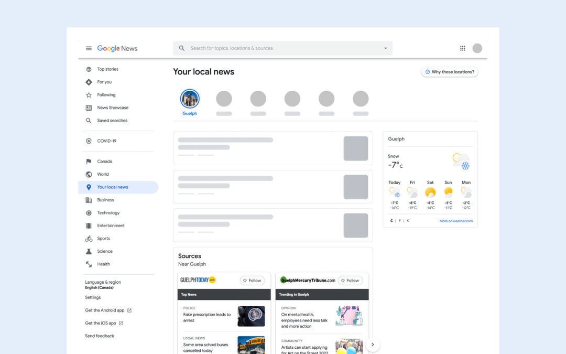Select Your local news in sidebar
This screenshot has height=354, width=566.
[118, 187]
